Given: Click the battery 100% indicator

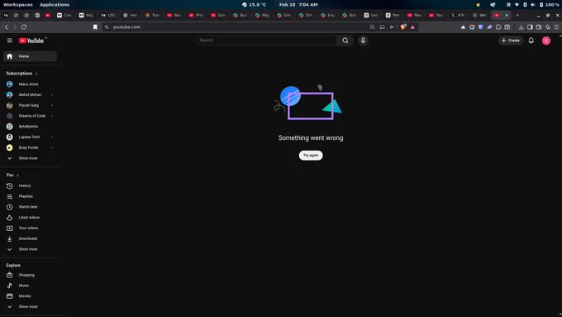Looking at the screenshot, I should (x=550, y=5).
